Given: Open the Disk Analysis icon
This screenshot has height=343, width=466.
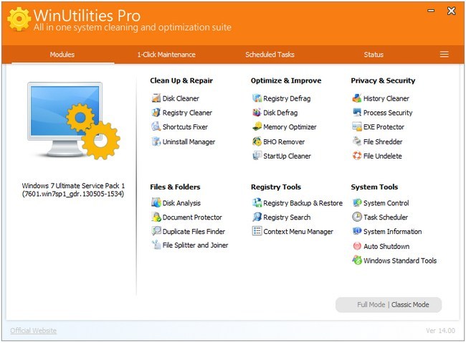Looking at the screenshot, I should 156,202.
